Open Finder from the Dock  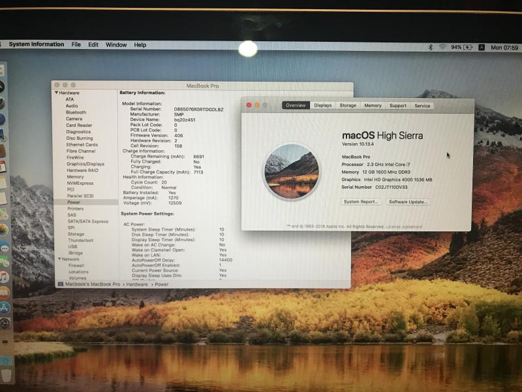click(x=2, y=71)
